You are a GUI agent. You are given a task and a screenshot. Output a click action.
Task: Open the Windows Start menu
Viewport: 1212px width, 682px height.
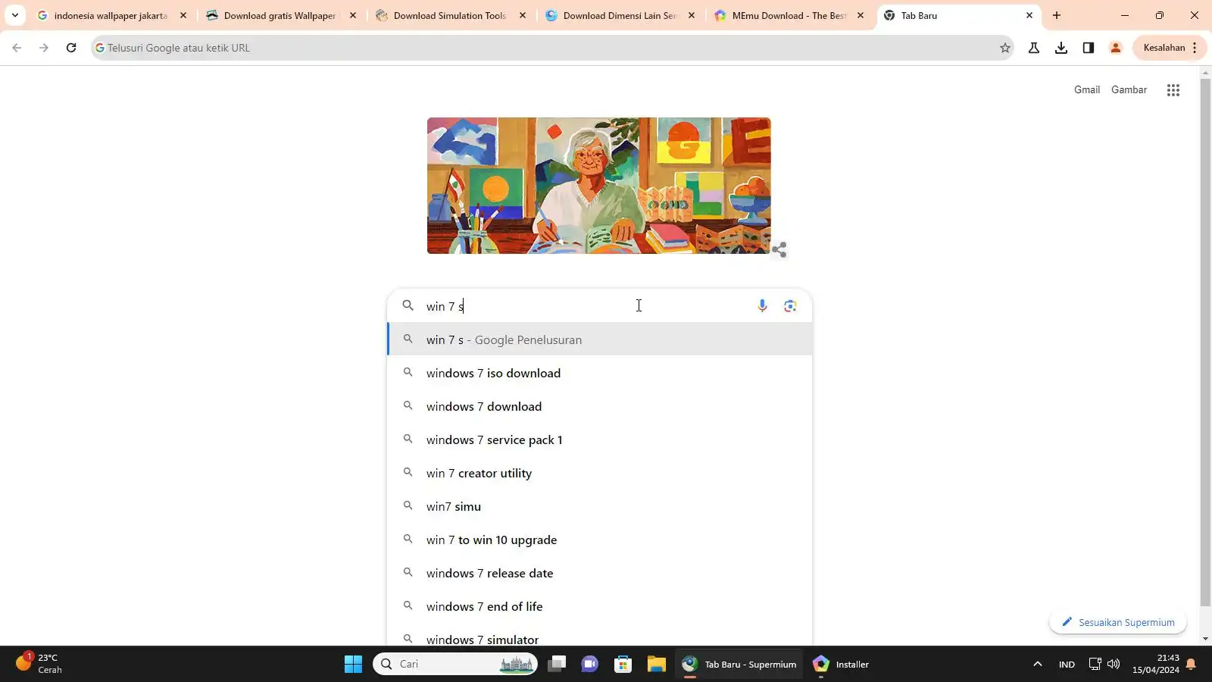(x=353, y=665)
